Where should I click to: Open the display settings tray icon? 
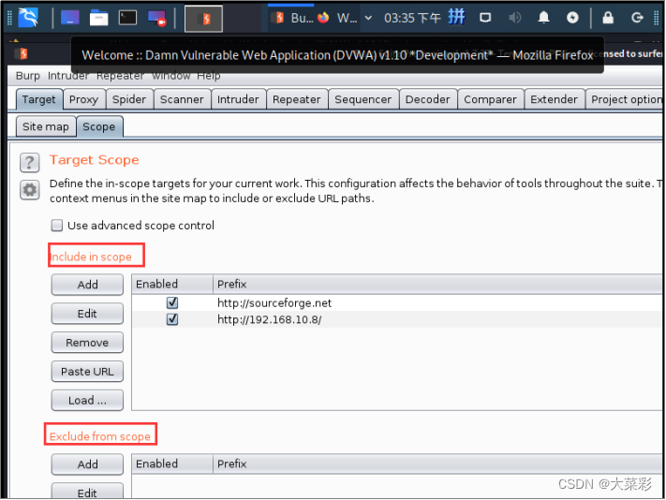point(485,18)
